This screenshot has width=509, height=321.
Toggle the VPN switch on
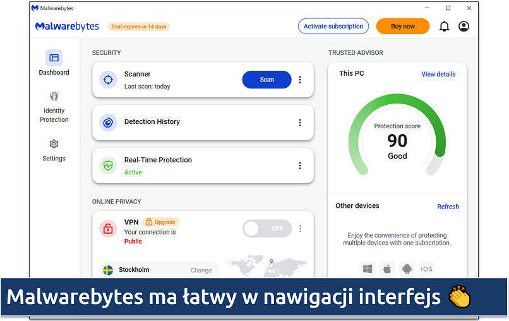266,229
